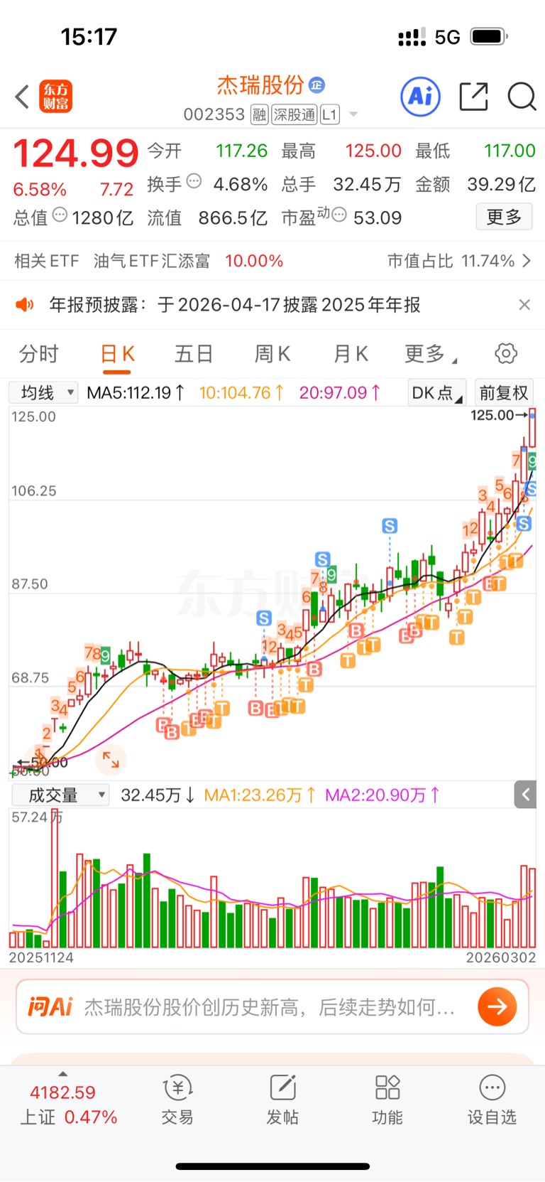
Task: Open the 东方财富 logo icon
Action: tap(55, 97)
